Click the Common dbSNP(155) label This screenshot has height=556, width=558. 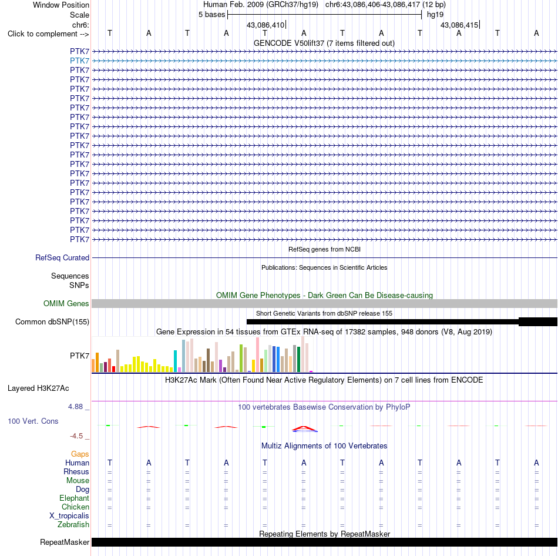52,321
